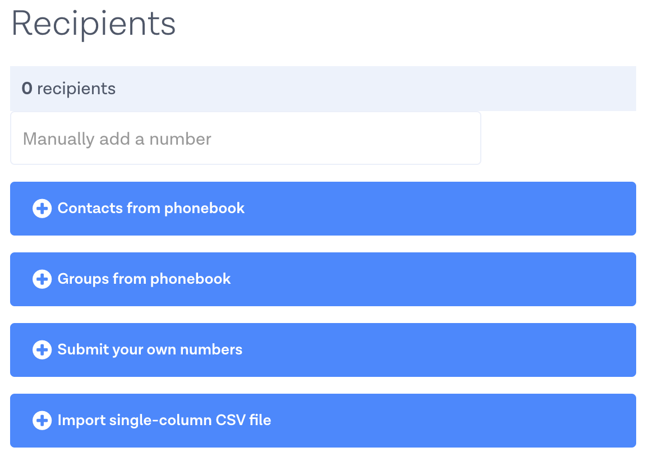Click the Recipients page heading
This screenshot has height=461, width=653.
pyautogui.click(x=94, y=25)
